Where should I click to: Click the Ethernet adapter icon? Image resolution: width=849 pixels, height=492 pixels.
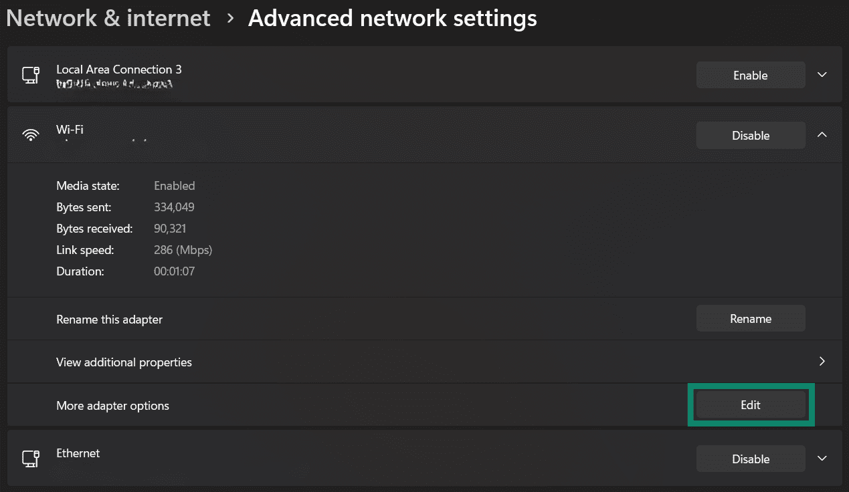pyautogui.click(x=30, y=459)
